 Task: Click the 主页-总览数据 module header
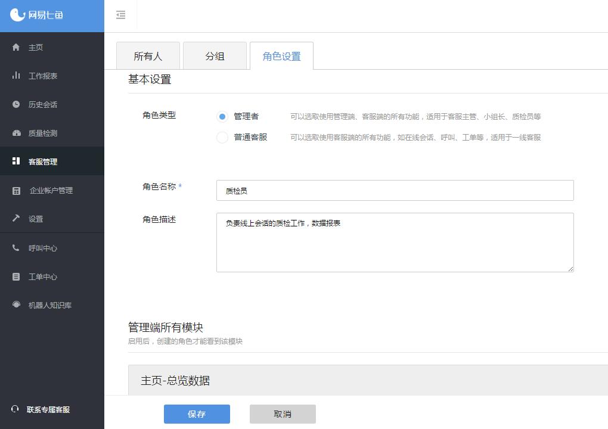(x=368, y=380)
